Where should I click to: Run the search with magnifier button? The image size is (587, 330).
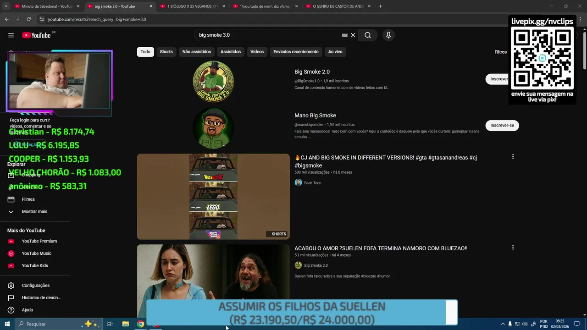[x=368, y=35]
